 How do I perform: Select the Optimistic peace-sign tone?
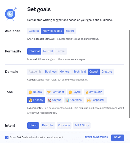point(94,92)
